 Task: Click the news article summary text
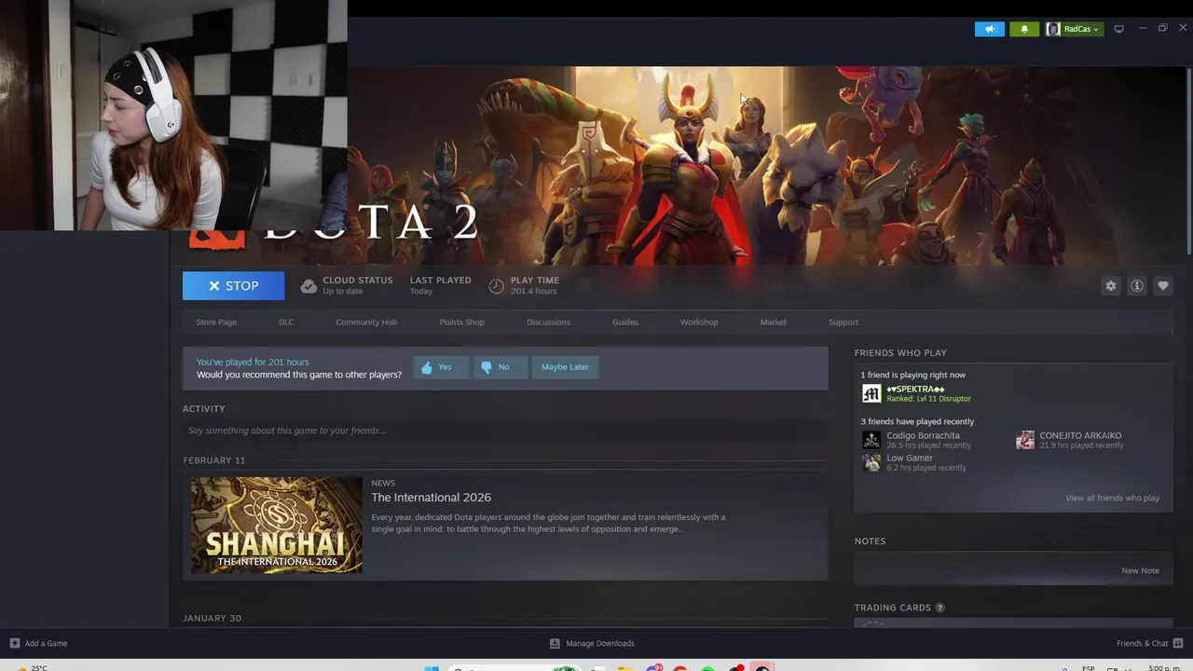pos(548,523)
